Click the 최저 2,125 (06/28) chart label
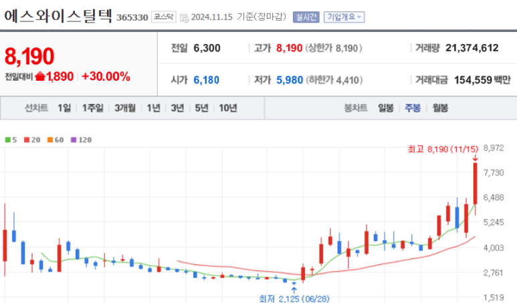 point(294,299)
